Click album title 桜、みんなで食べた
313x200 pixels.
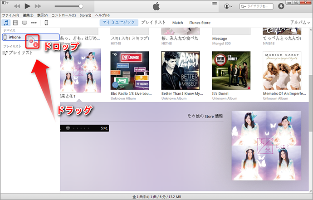click(x=180, y=39)
